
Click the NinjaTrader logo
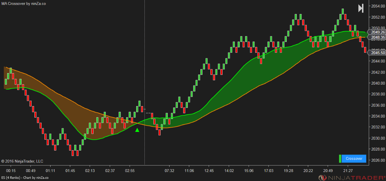[352, 177]
